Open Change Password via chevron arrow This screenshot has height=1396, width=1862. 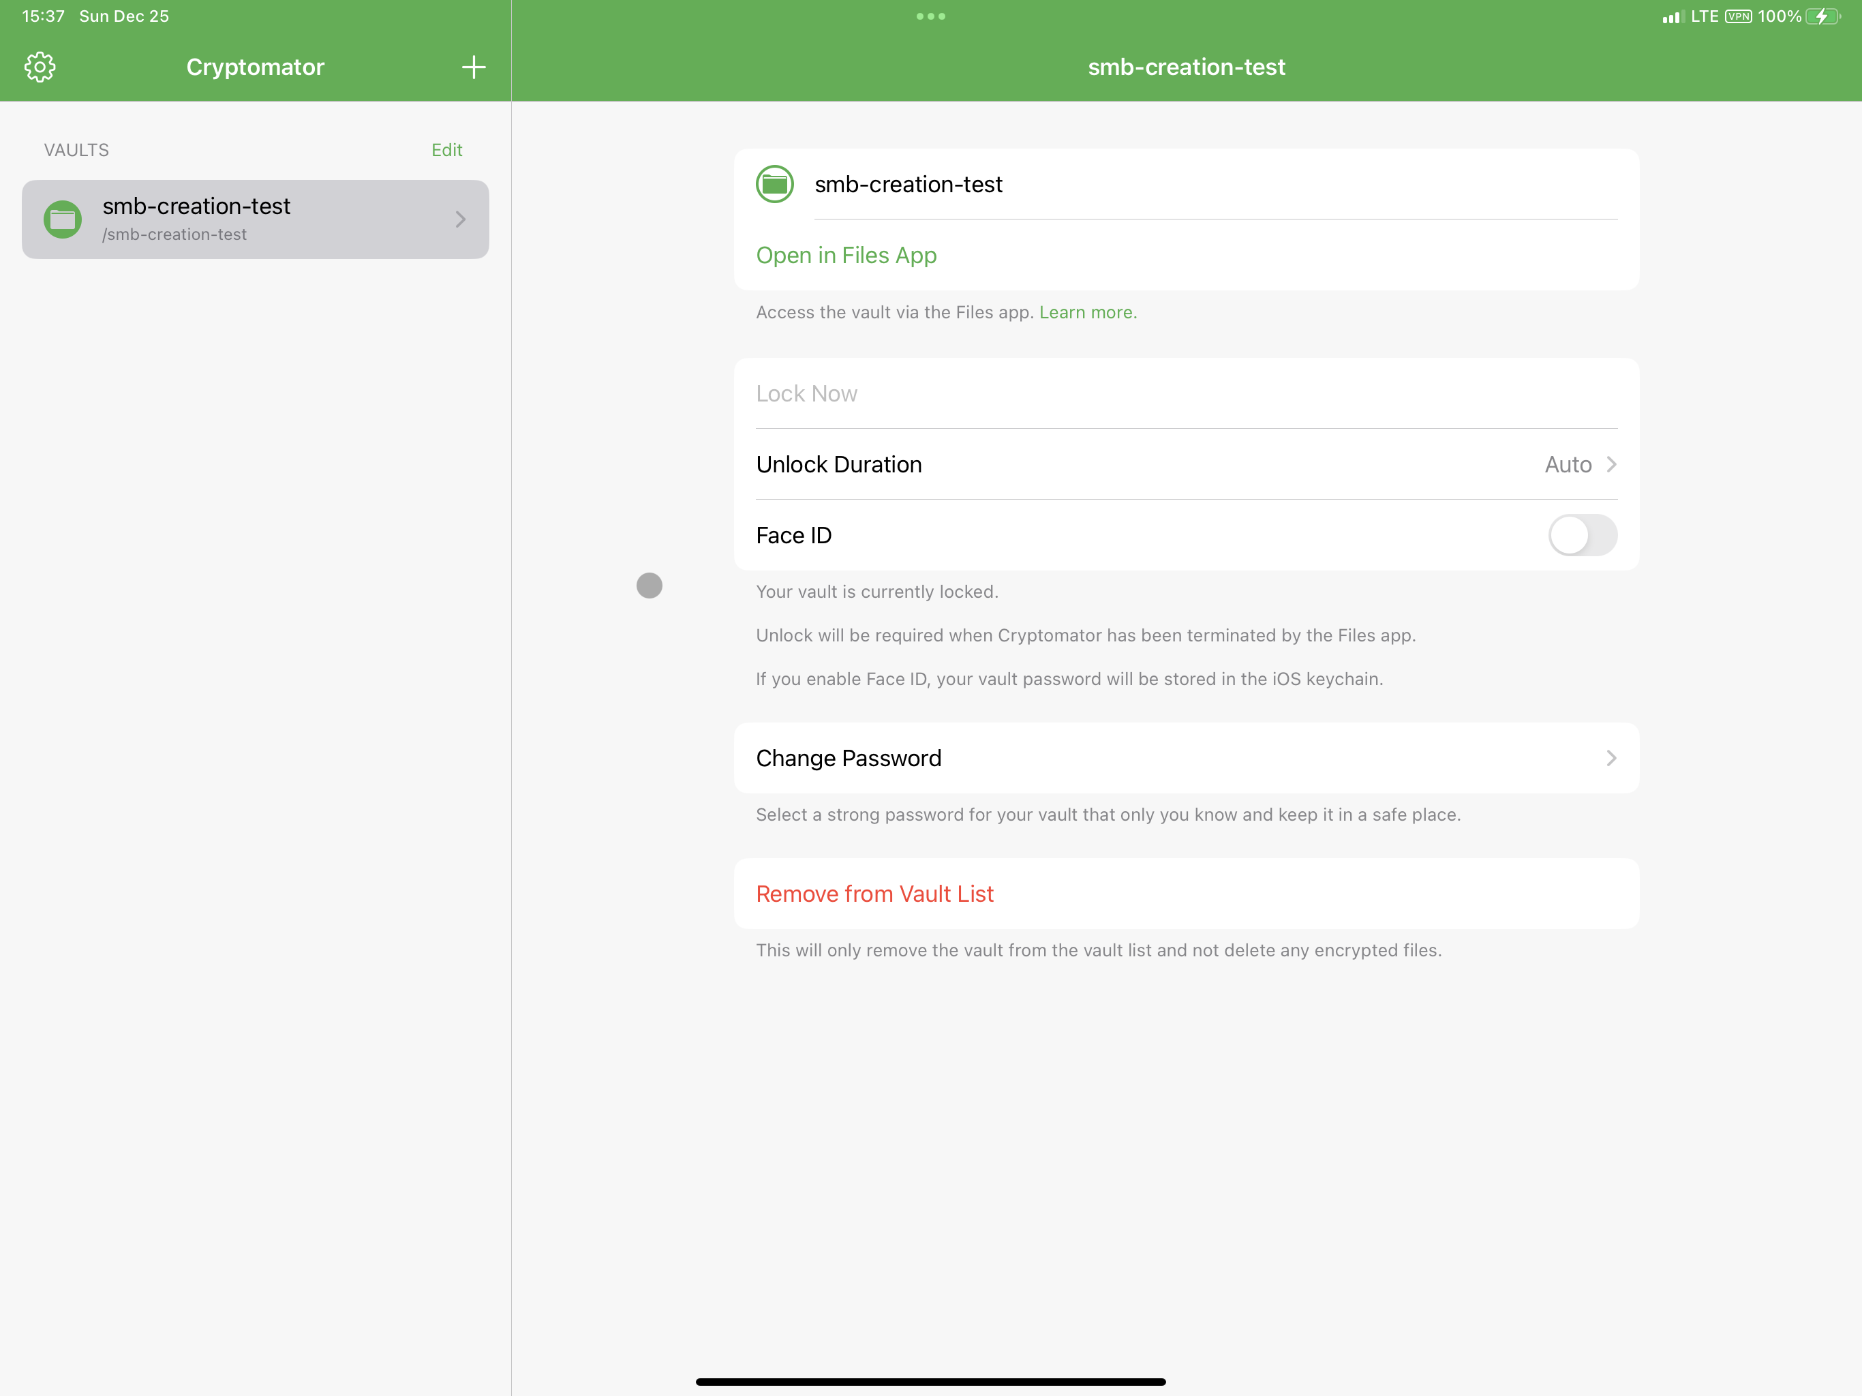point(1611,758)
